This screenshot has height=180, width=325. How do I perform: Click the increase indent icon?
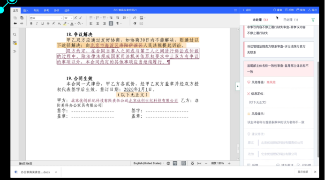tap(118, 18)
